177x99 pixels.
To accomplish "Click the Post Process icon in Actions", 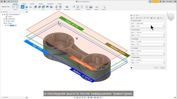I will pyautogui.click(x=78, y=7).
